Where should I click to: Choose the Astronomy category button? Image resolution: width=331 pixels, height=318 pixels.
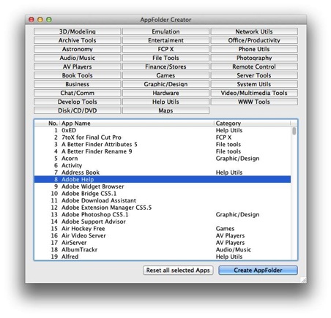pos(78,49)
